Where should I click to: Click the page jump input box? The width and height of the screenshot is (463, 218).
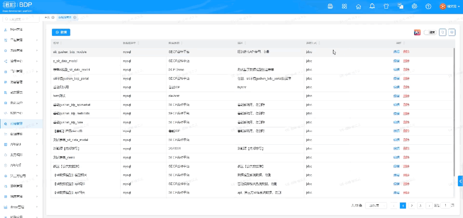click(445, 205)
